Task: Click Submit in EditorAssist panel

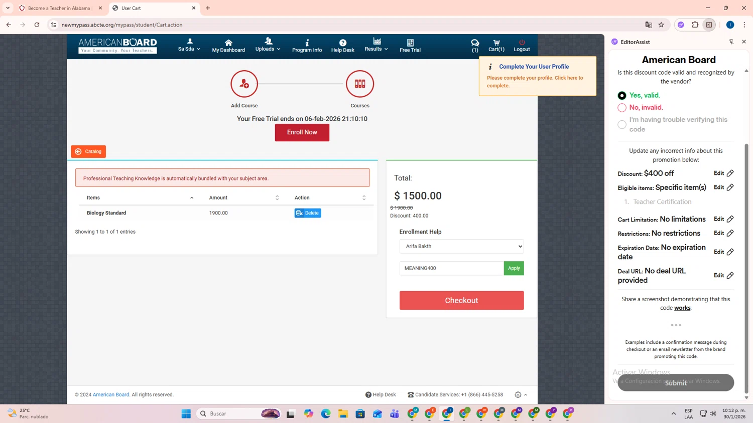Action: point(676,382)
